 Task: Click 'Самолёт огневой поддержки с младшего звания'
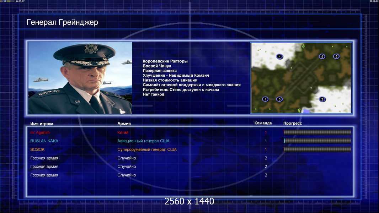(192, 85)
